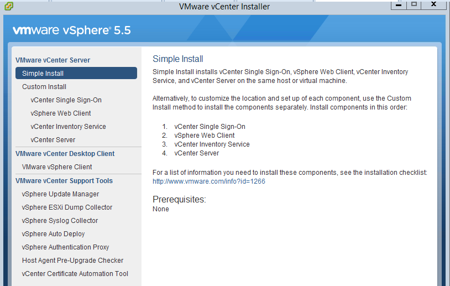Minimize the vCenter Installer window
Viewport: 450px width, 286px height.
pyautogui.click(x=399, y=5)
